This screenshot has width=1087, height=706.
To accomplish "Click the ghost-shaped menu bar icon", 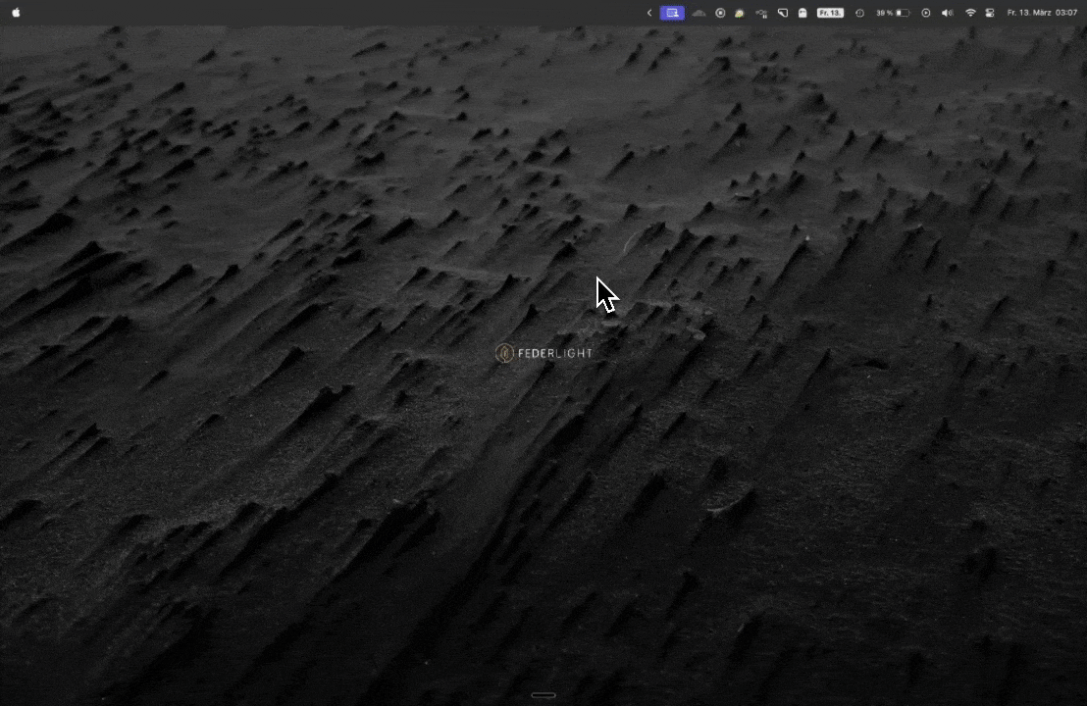I will pyautogui.click(x=802, y=13).
